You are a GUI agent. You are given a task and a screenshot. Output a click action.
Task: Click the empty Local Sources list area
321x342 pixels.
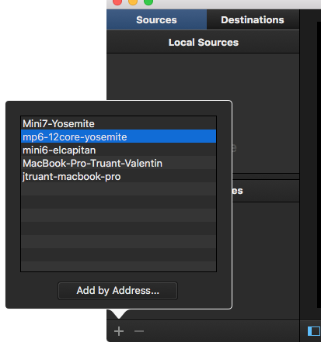tap(203, 77)
